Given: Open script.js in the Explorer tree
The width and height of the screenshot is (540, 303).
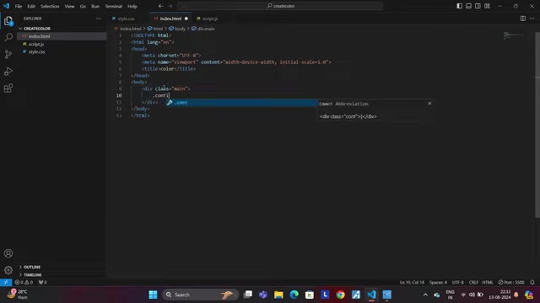Looking at the screenshot, I should pos(62,44).
